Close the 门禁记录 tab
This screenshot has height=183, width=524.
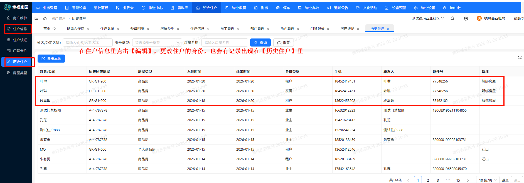pyautogui.click(x=328, y=29)
